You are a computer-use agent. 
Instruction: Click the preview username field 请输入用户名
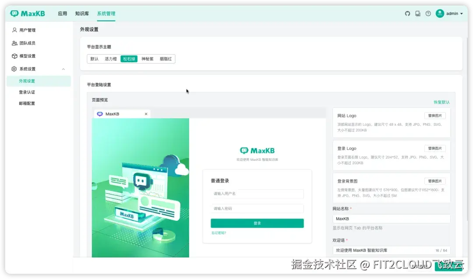coord(258,194)
